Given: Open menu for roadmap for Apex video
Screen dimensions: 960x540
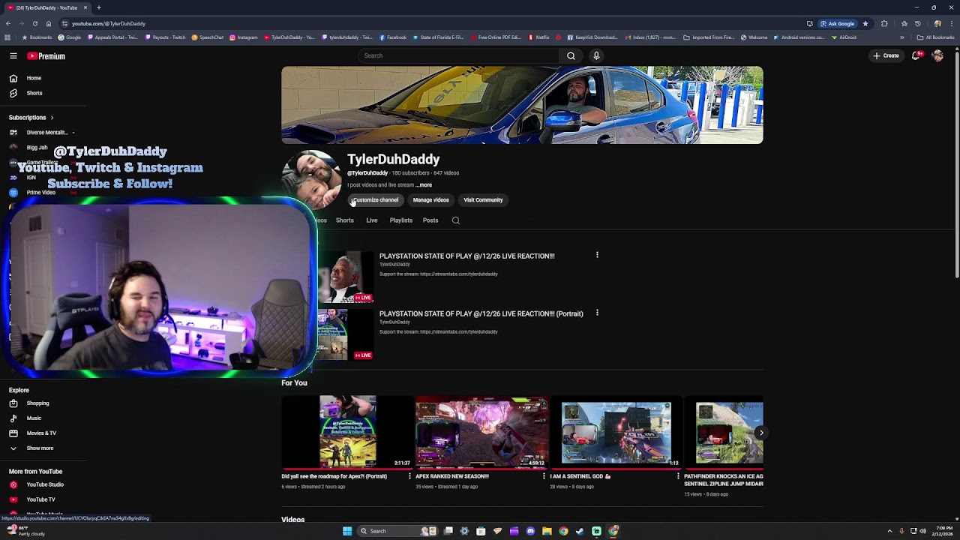Looking at the screenshot, I should click(x=409, y=476).
